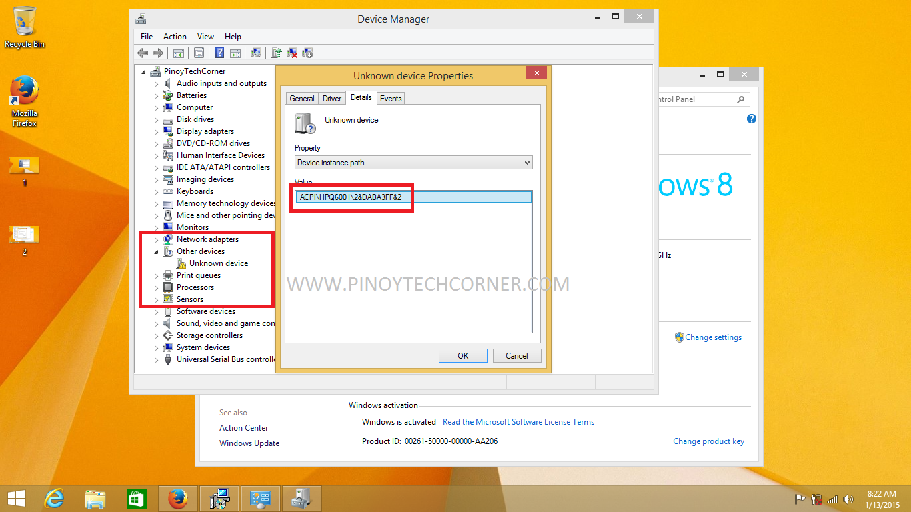Click the Back arrow in Device Manager toolbar
This screenshot has width=911, height=512.
tap(142, 53)
